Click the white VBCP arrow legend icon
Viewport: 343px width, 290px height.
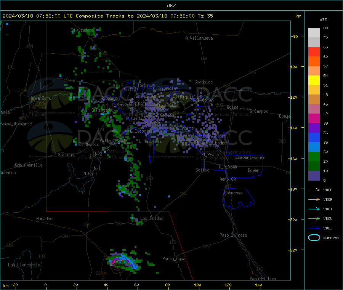[x=314, y=190]
